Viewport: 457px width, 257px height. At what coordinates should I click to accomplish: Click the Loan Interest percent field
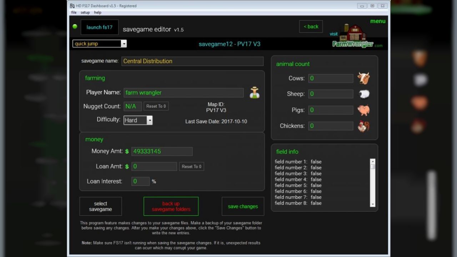(x=141, y=181)
